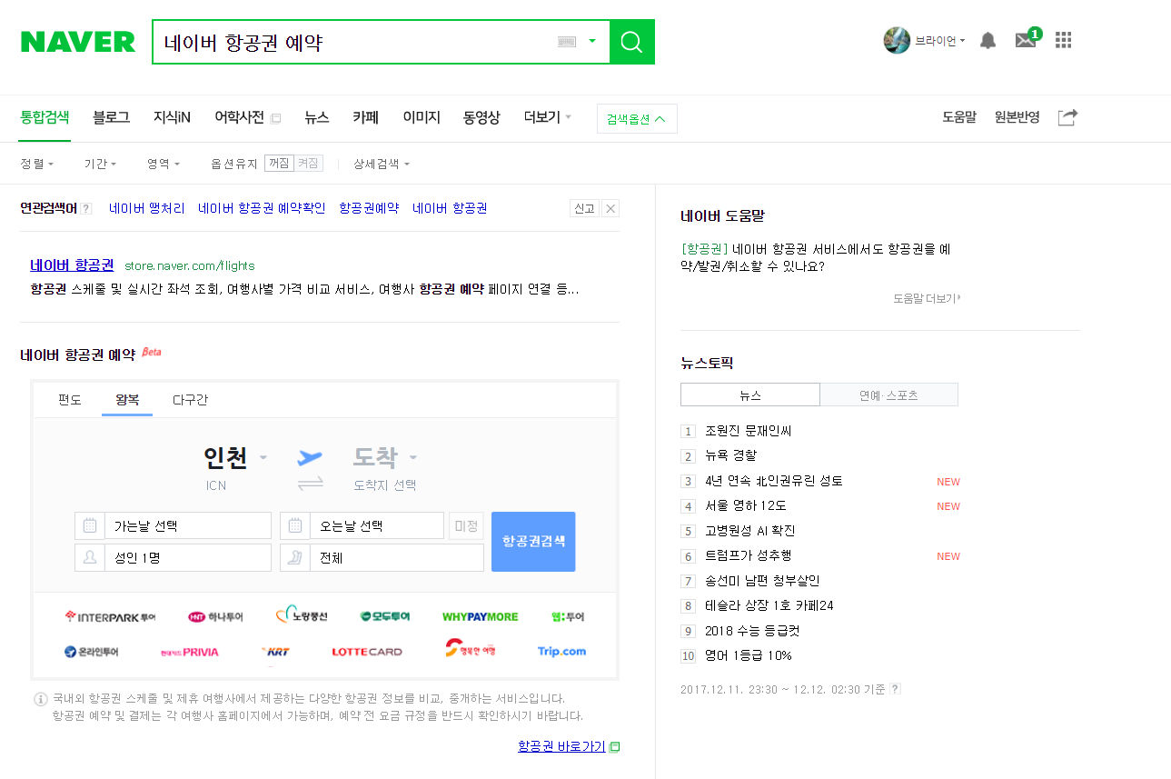
Task: Open the Trip.com logo
Action: tap(561, 651)
